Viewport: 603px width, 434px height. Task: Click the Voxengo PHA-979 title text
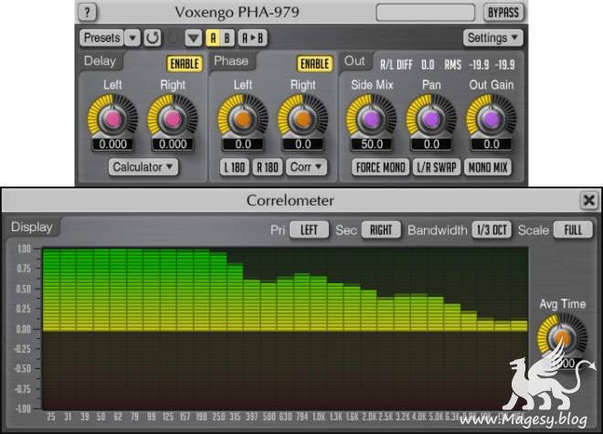[237, 12]
